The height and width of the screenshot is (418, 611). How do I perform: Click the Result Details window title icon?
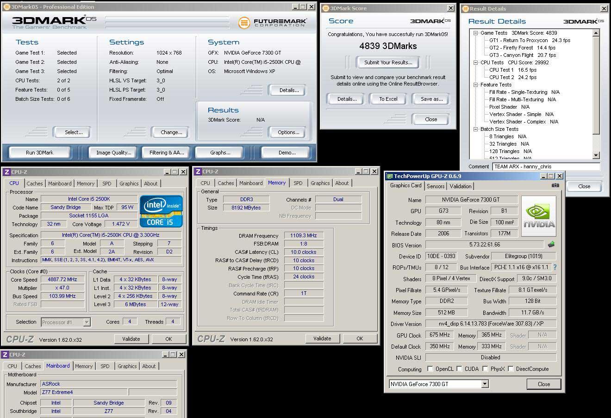tap(466, 9)
